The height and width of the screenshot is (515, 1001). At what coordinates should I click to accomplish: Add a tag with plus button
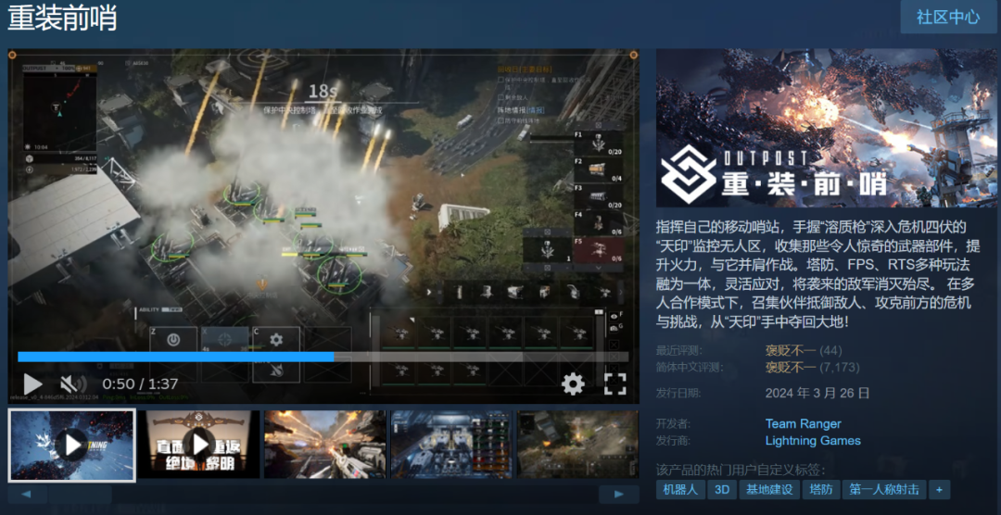click(x=939, y=489)
